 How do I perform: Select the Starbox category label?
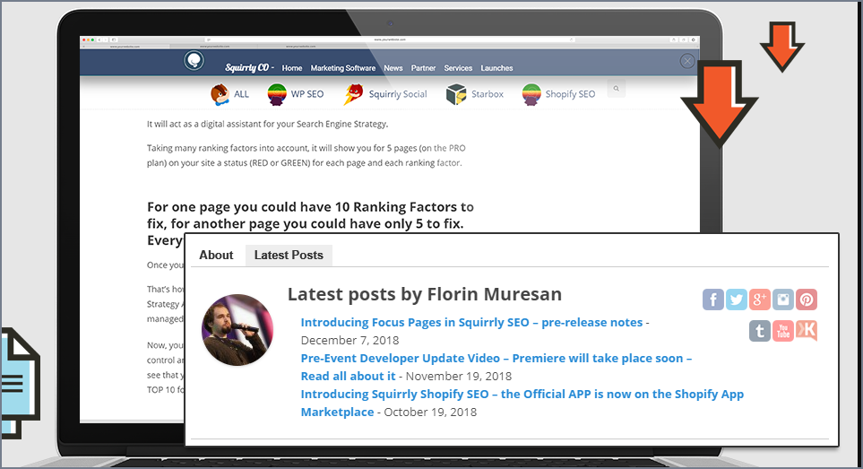tap(488, 94)
